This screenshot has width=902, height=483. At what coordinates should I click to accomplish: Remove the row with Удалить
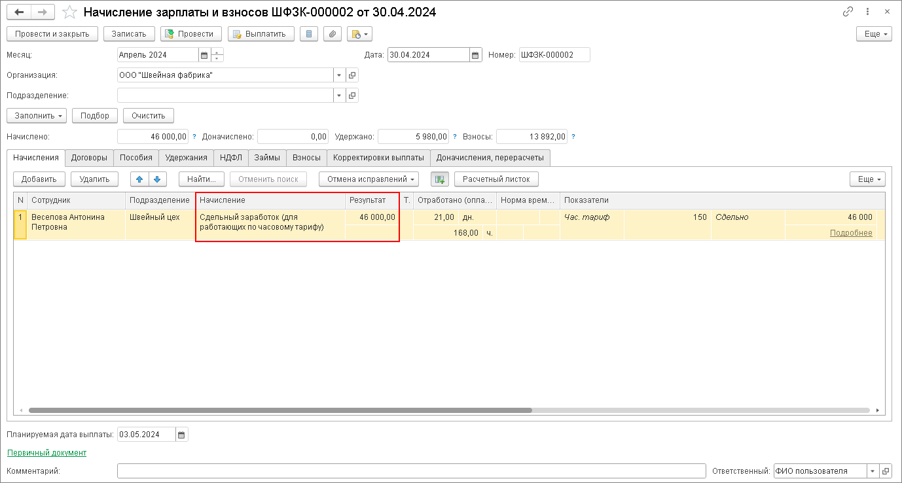click(94, 179)
